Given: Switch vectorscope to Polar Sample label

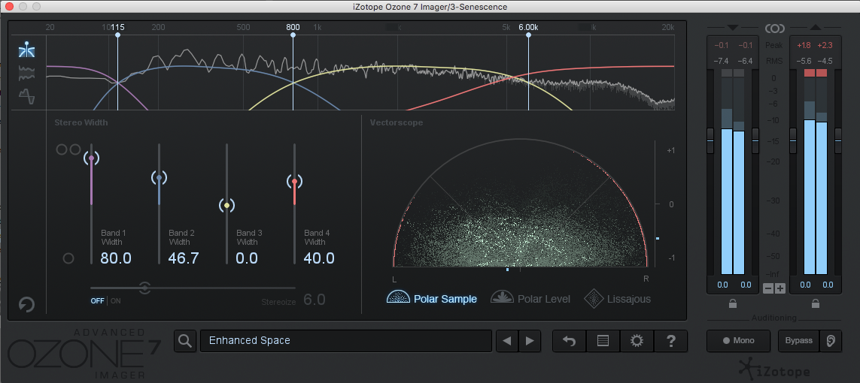Looking at the screenshot, I should (445, 299).
